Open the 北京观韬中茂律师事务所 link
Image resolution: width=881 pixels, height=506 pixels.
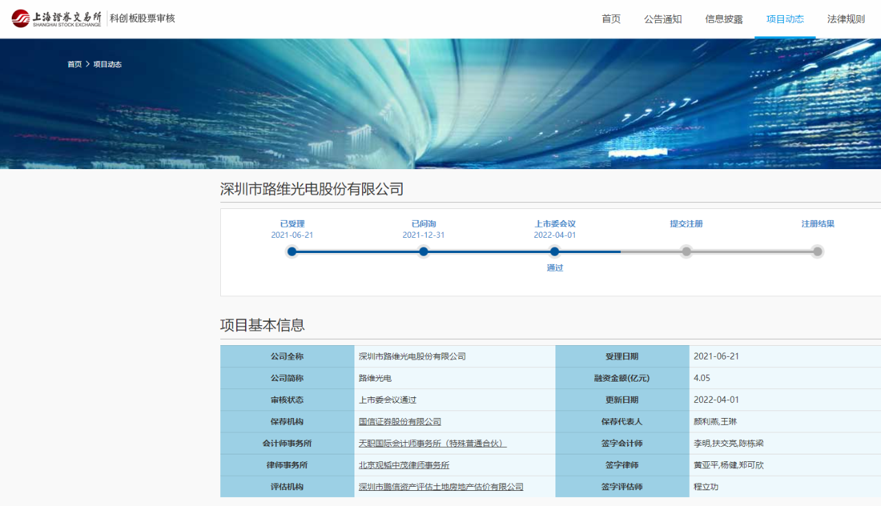point(404,465)
